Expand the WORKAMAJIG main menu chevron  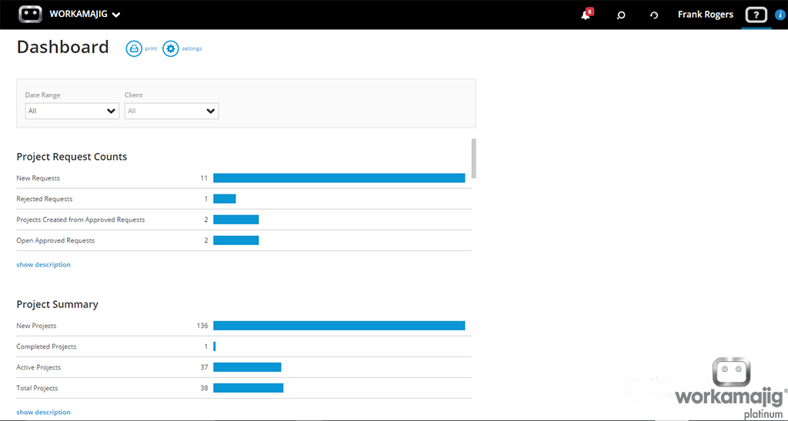click(x=115, y=15)
